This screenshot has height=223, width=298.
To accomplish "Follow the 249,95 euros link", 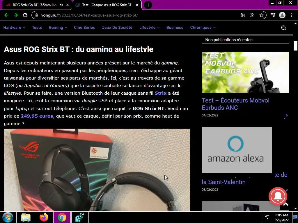I will pyautogui.click(x=37, y=116).
